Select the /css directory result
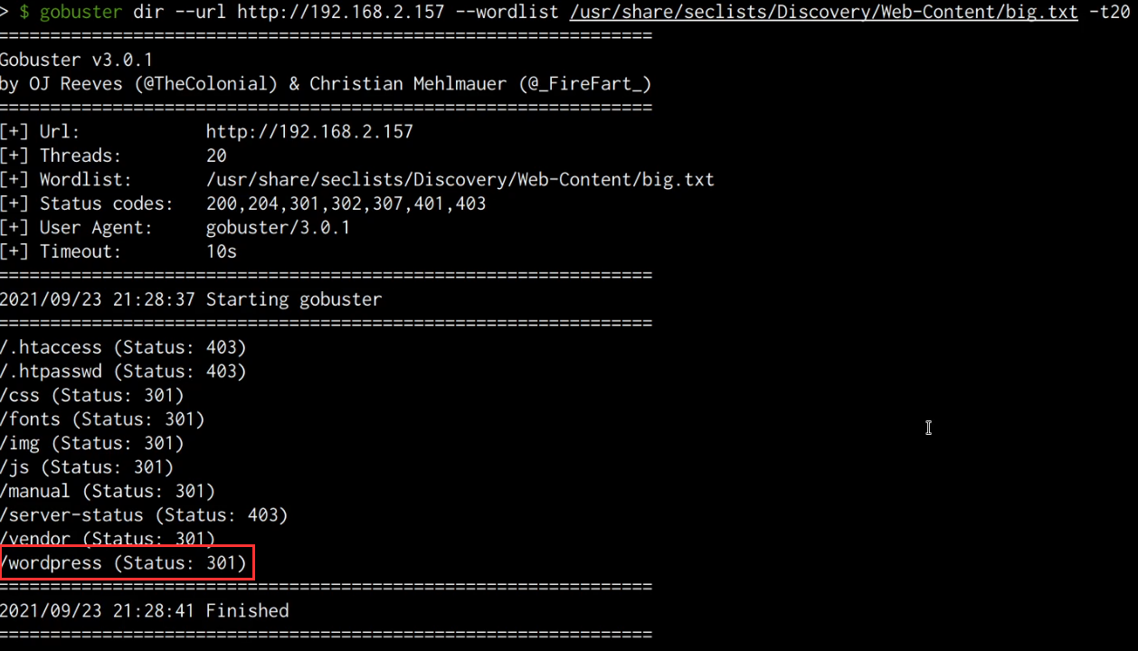1138x651 pixels. (92, 395)
